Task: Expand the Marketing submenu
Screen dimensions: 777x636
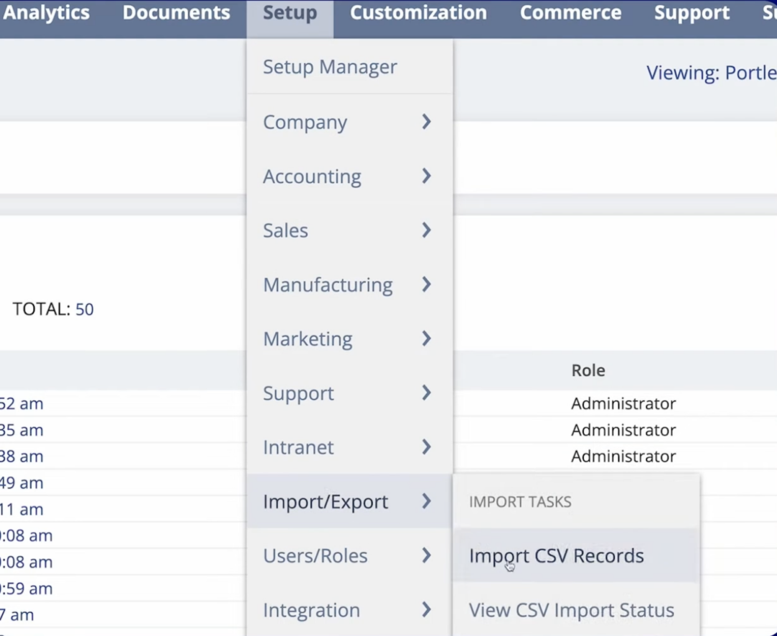Action: click(426, 338)
